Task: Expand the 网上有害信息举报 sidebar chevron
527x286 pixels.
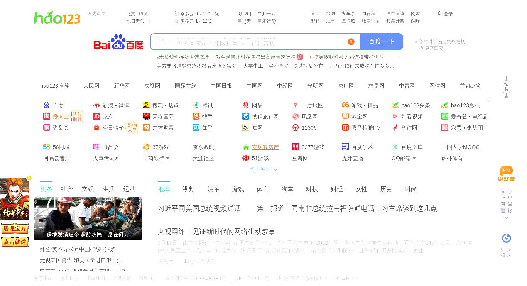Action: (x=507, y=218)
